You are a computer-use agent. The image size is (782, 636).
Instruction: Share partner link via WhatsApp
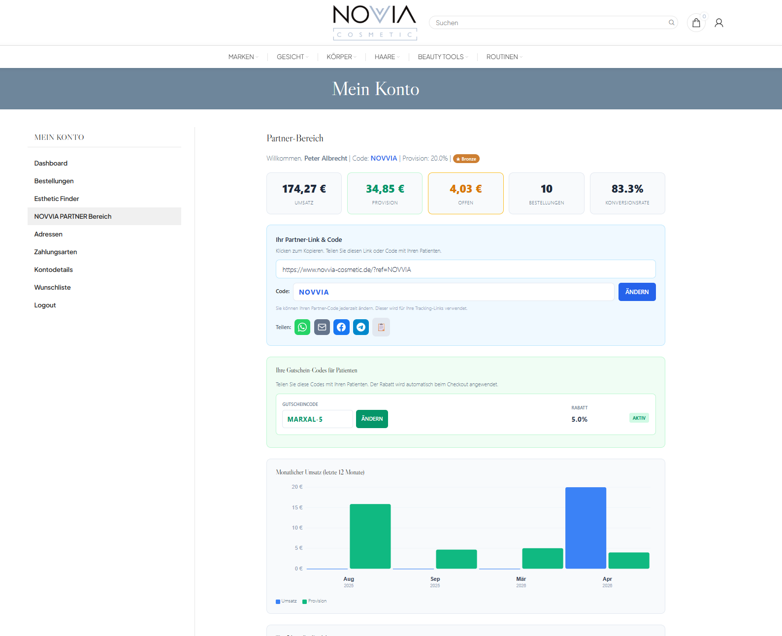point(302,327)
